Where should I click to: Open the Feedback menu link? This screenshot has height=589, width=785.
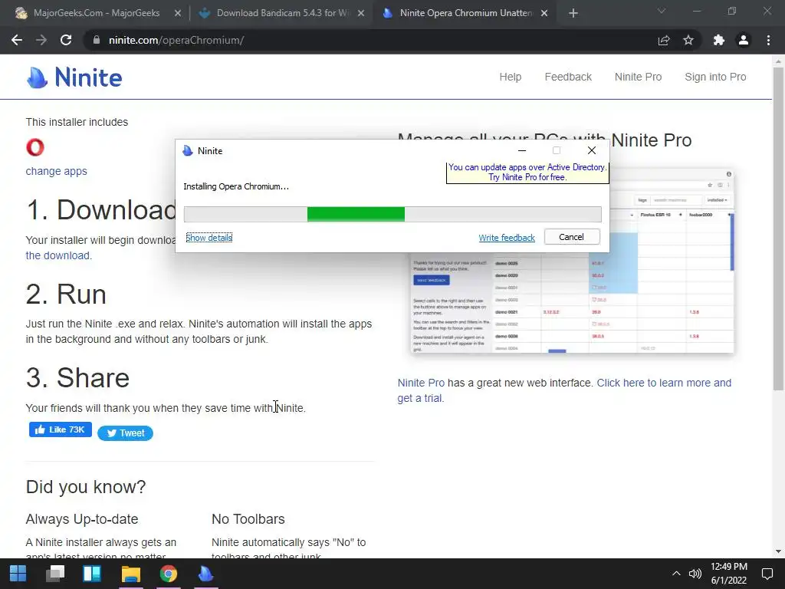pos(568,77)
